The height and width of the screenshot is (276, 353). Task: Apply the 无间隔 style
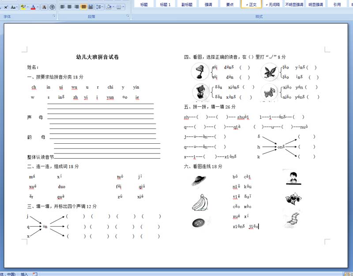[273, 4]
